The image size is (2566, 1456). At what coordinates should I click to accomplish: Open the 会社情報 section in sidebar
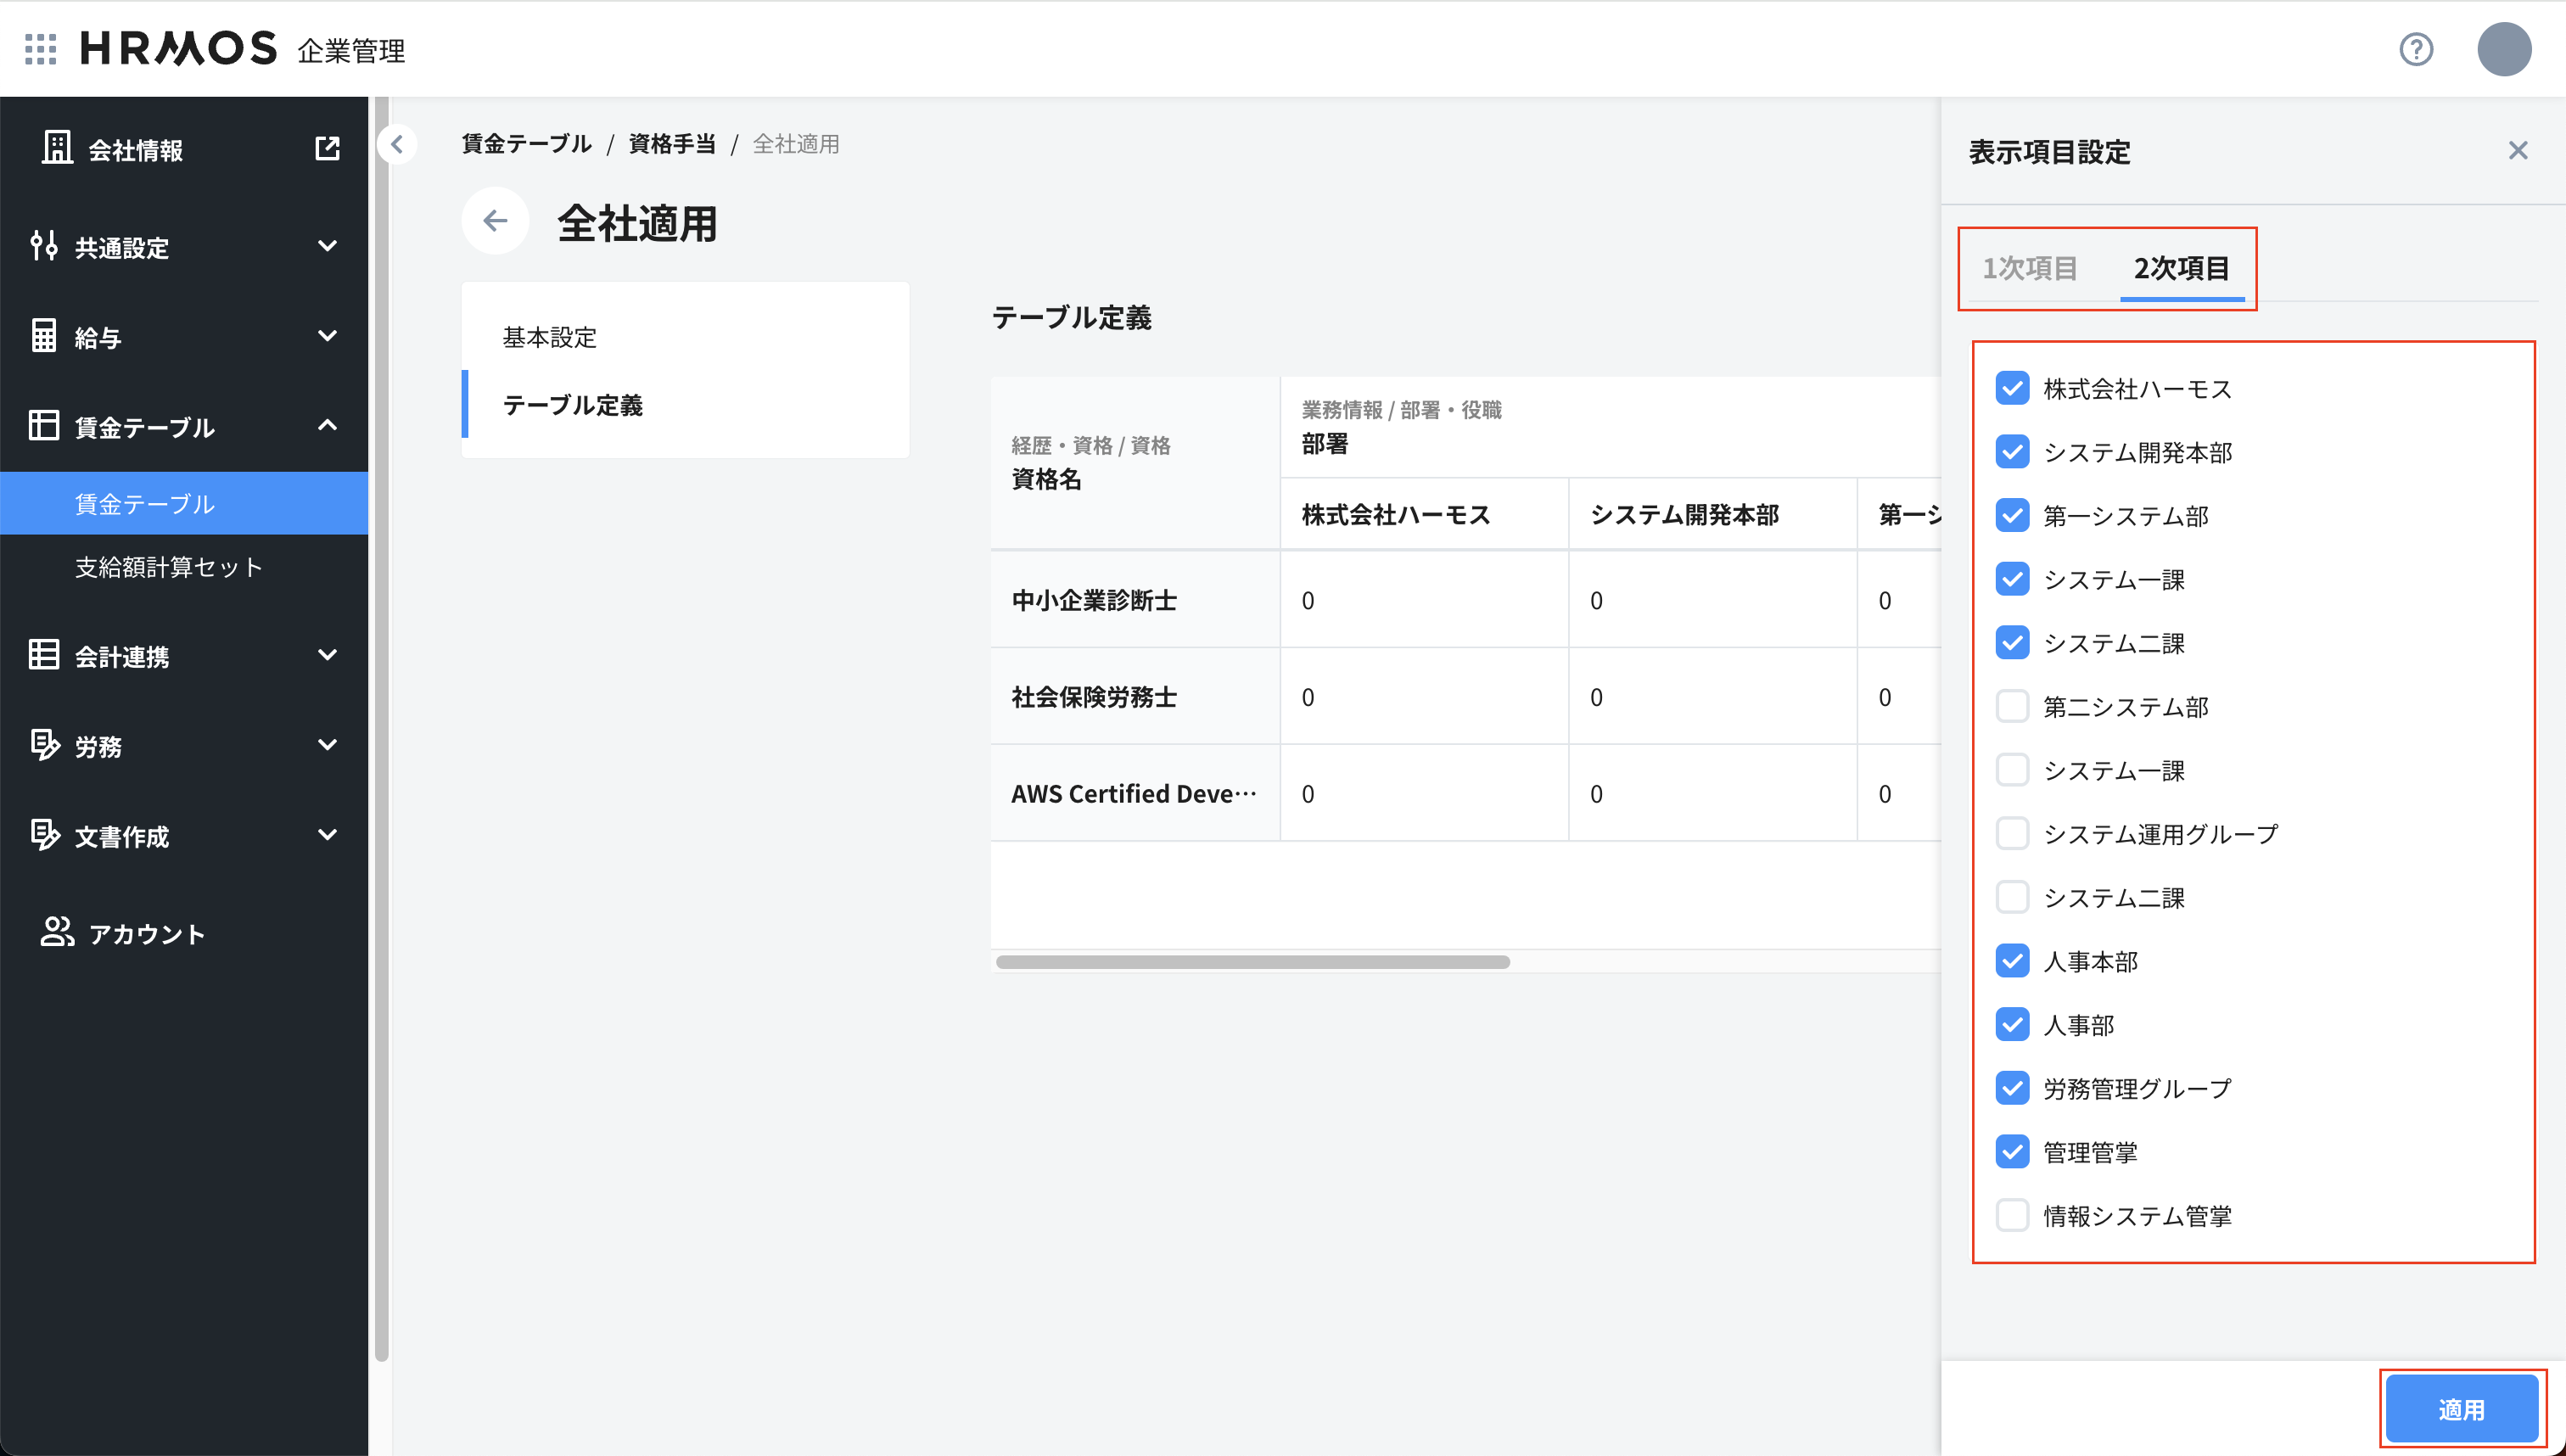click(x=57, y=148)
